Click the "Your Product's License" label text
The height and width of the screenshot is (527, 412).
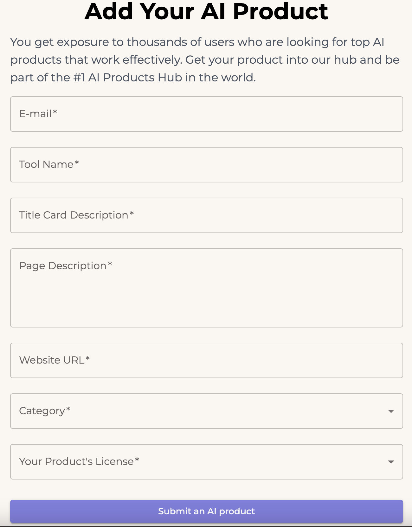(76, 461)
